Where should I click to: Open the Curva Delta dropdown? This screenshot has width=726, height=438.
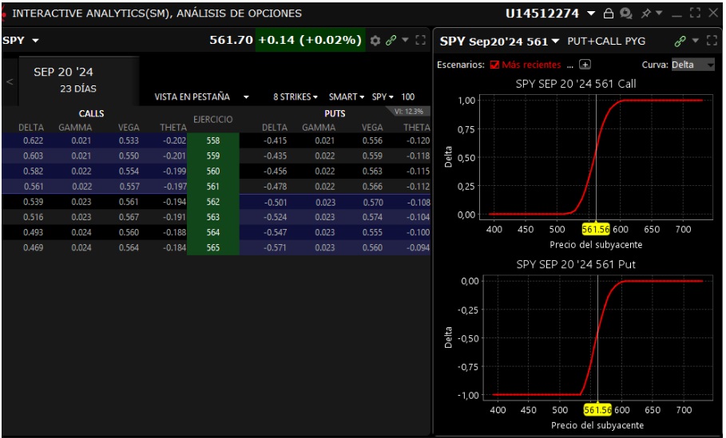tap(693, 65)
